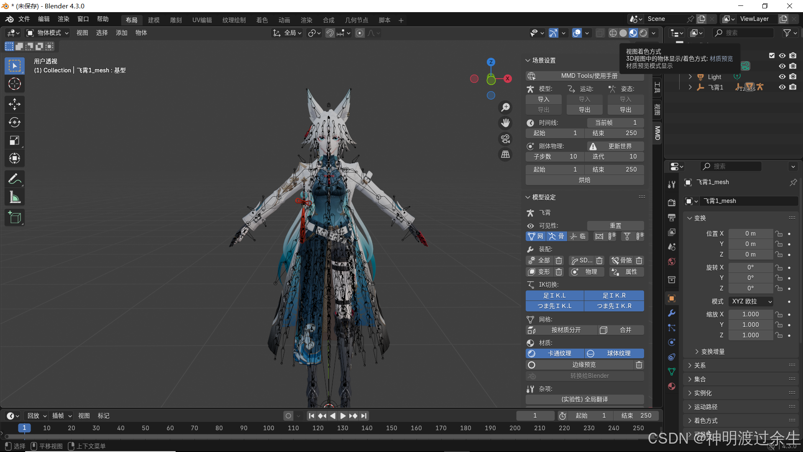Toggle 足ＩＫ.L IK switch
This screenshot has height=452, width=803.
[555, 295]
